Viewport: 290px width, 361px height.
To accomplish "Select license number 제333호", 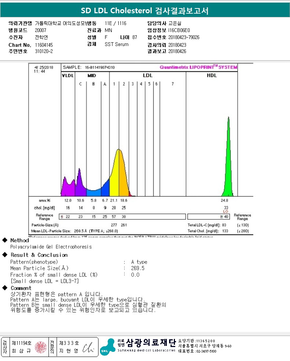I will pyautogui.click(x=69, y=343).
